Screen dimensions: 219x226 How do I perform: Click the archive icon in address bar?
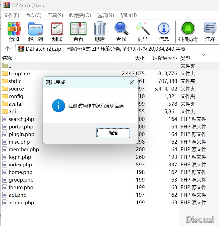click(21, 49)
